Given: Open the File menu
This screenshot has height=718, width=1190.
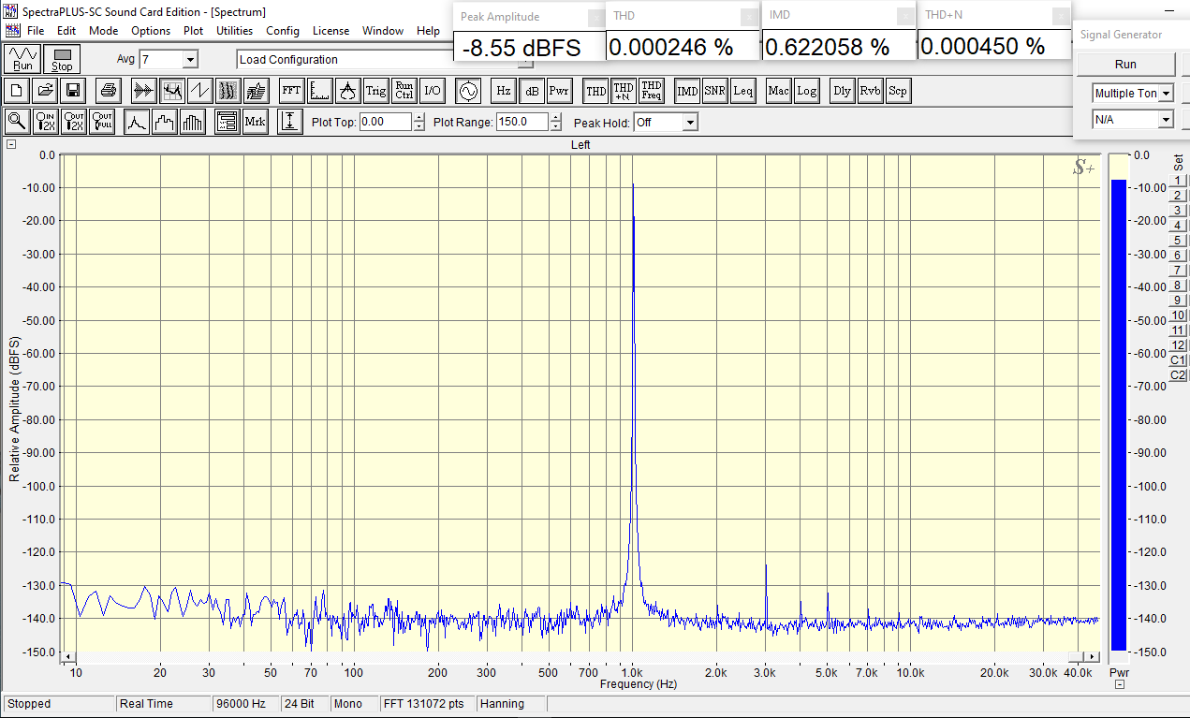Looking at the screenshot, I should coord(36,31).
